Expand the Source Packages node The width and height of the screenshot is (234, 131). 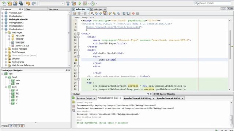tap(6, 49)
